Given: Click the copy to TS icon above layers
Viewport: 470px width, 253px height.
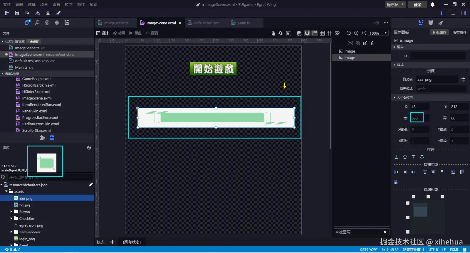Looking at the screenshot, I should (x=365, y=43).
